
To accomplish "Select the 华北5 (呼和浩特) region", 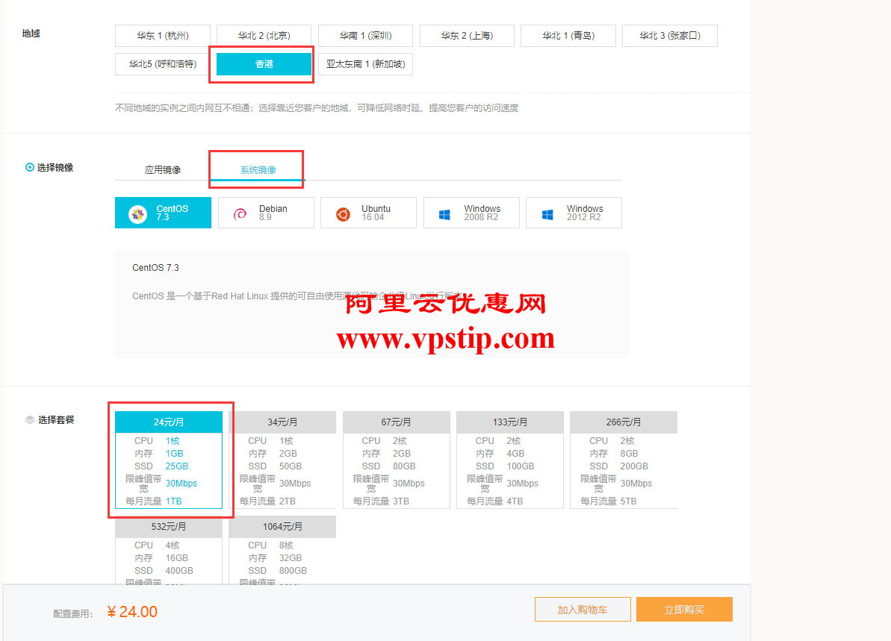I will (163, 64).
